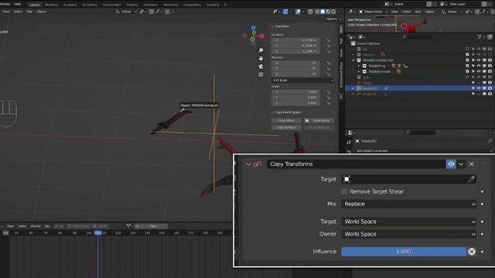Toggle perspective/orthographic grid gizmo icon
495x278 pixels.
(x=261, y=74)
